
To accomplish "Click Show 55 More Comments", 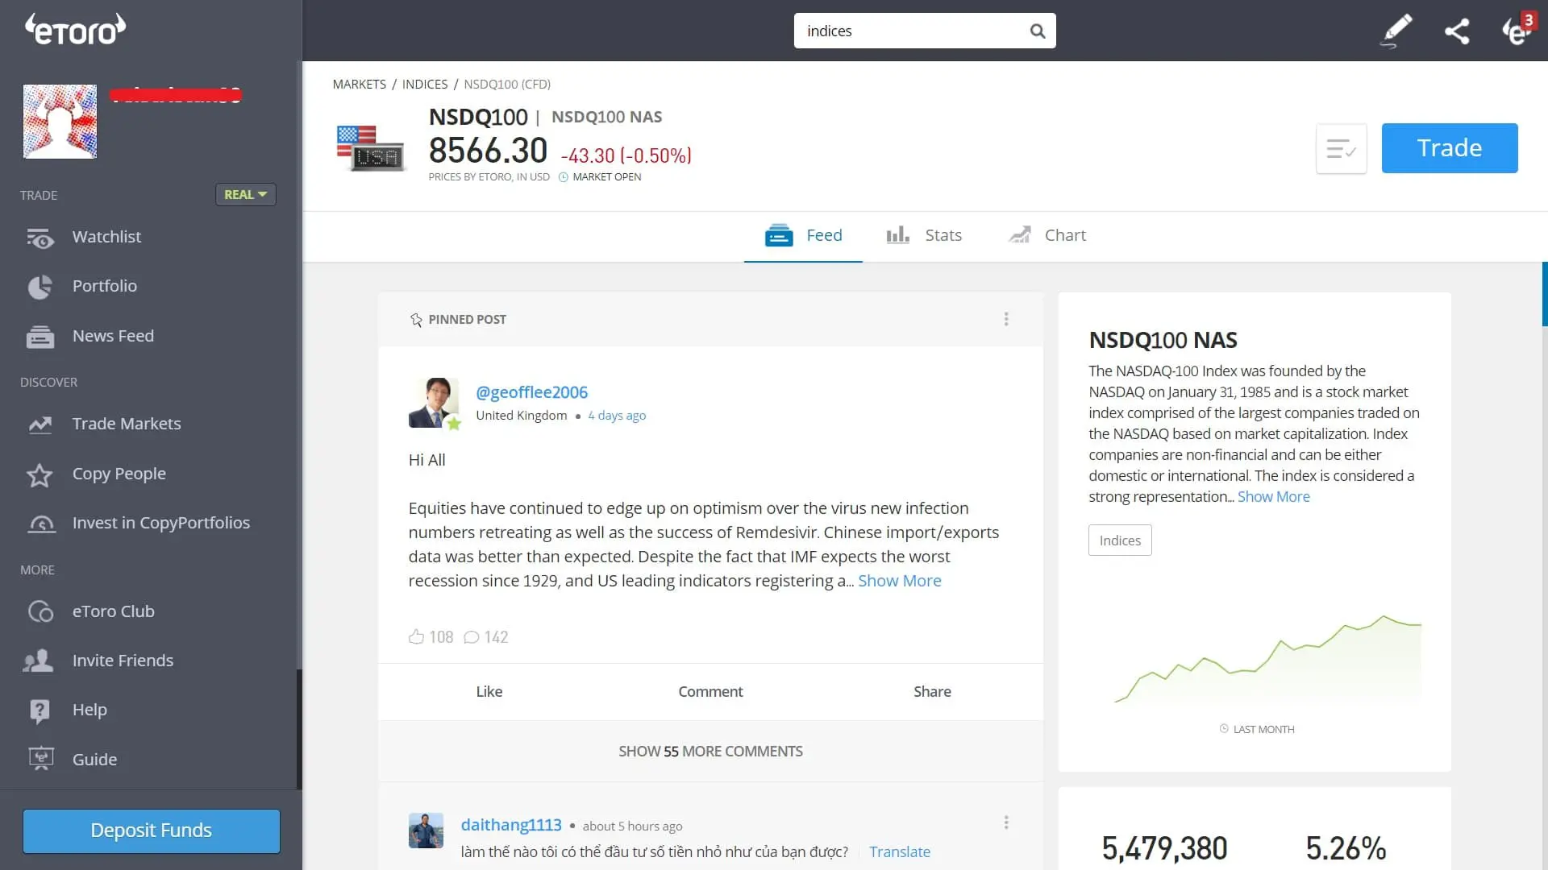I will (x=710, y=752).
